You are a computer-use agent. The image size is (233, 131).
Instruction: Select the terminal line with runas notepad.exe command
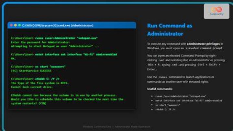(x=54, y=38)
